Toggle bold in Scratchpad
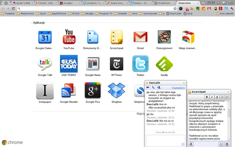 (x=207, y=97)
